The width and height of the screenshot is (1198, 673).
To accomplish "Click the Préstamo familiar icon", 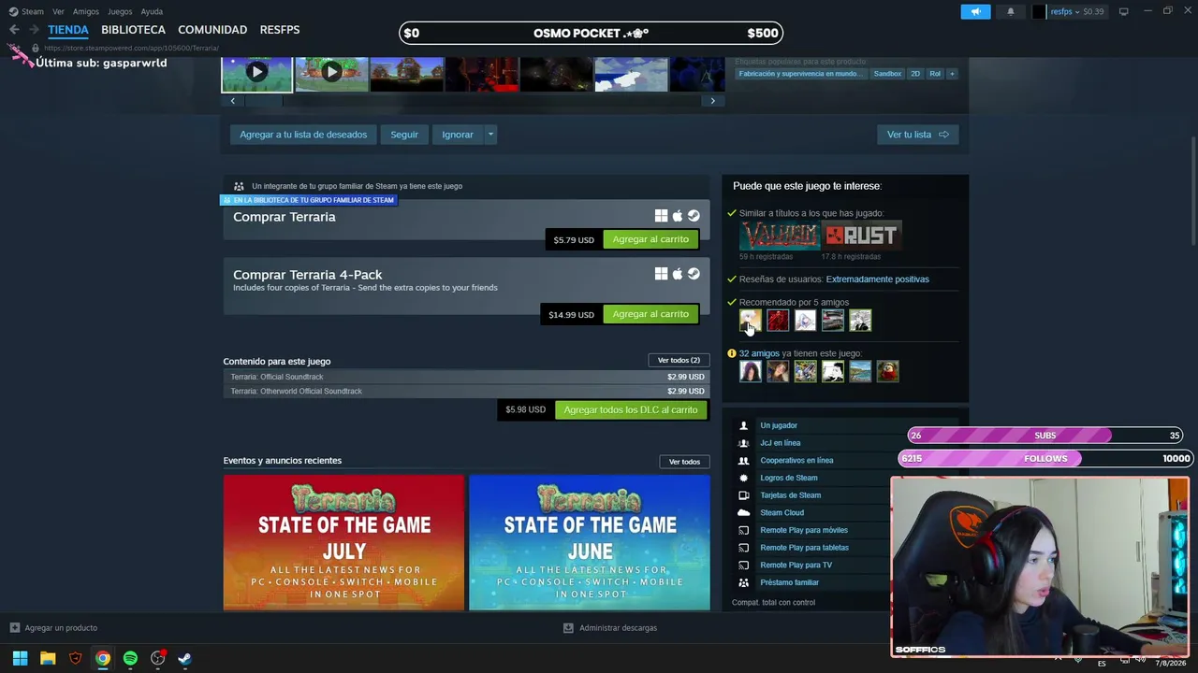I will 744,582.
